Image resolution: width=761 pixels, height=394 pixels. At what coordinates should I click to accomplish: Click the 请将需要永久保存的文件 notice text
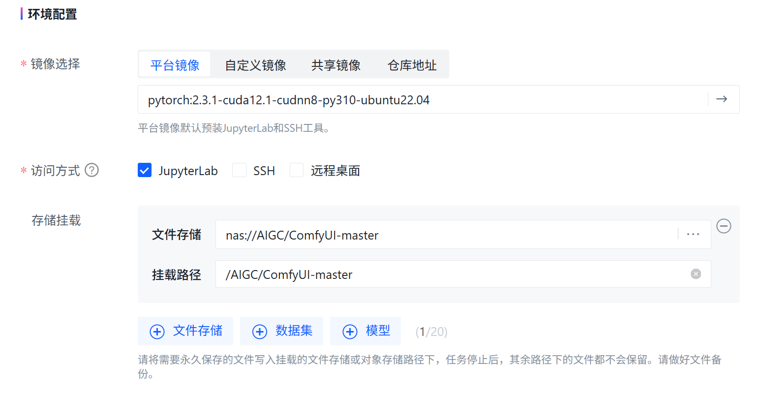click(x=429, y=366)
